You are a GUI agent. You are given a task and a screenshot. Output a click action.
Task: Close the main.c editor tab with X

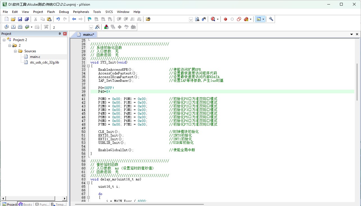[357, 34]
